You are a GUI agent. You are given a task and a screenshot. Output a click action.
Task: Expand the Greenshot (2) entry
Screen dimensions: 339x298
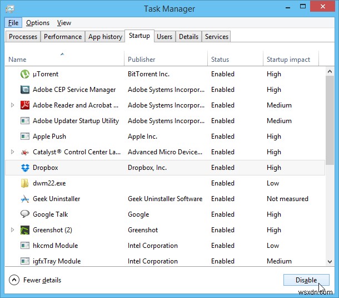click(x=12, y=229)
